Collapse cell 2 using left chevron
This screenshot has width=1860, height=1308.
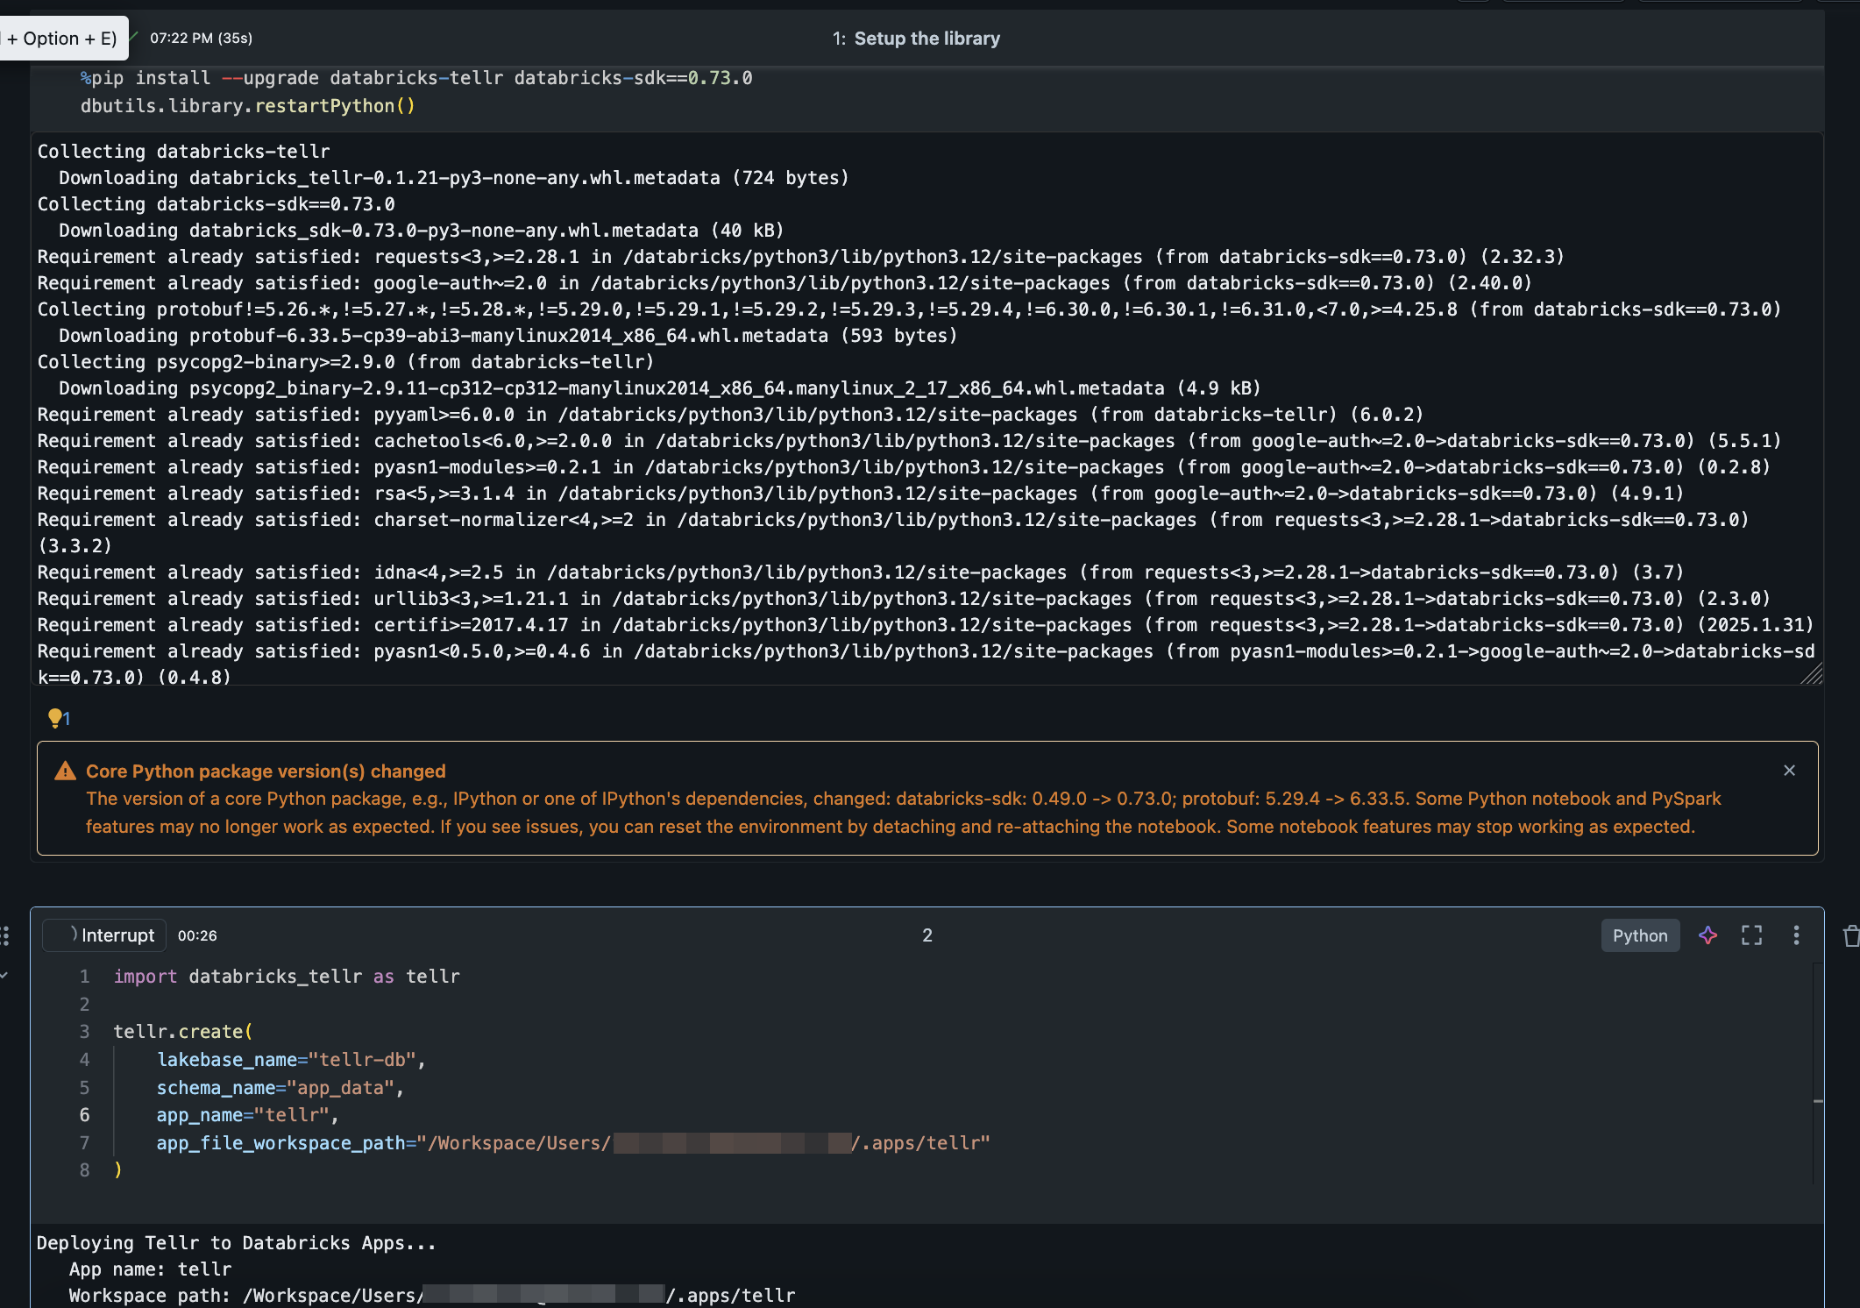tap(5, 975)
